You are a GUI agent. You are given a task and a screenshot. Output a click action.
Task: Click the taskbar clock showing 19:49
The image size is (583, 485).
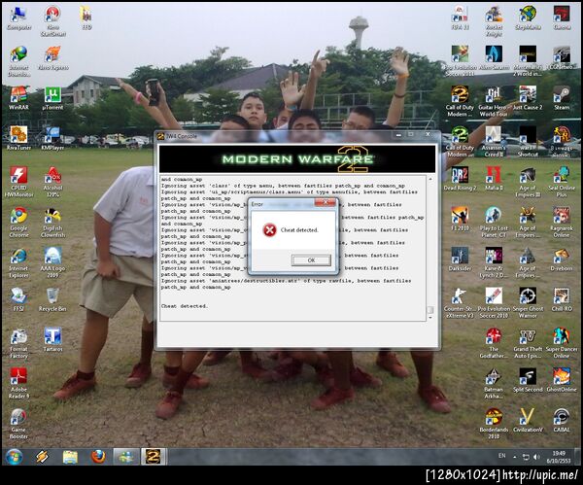559,457
